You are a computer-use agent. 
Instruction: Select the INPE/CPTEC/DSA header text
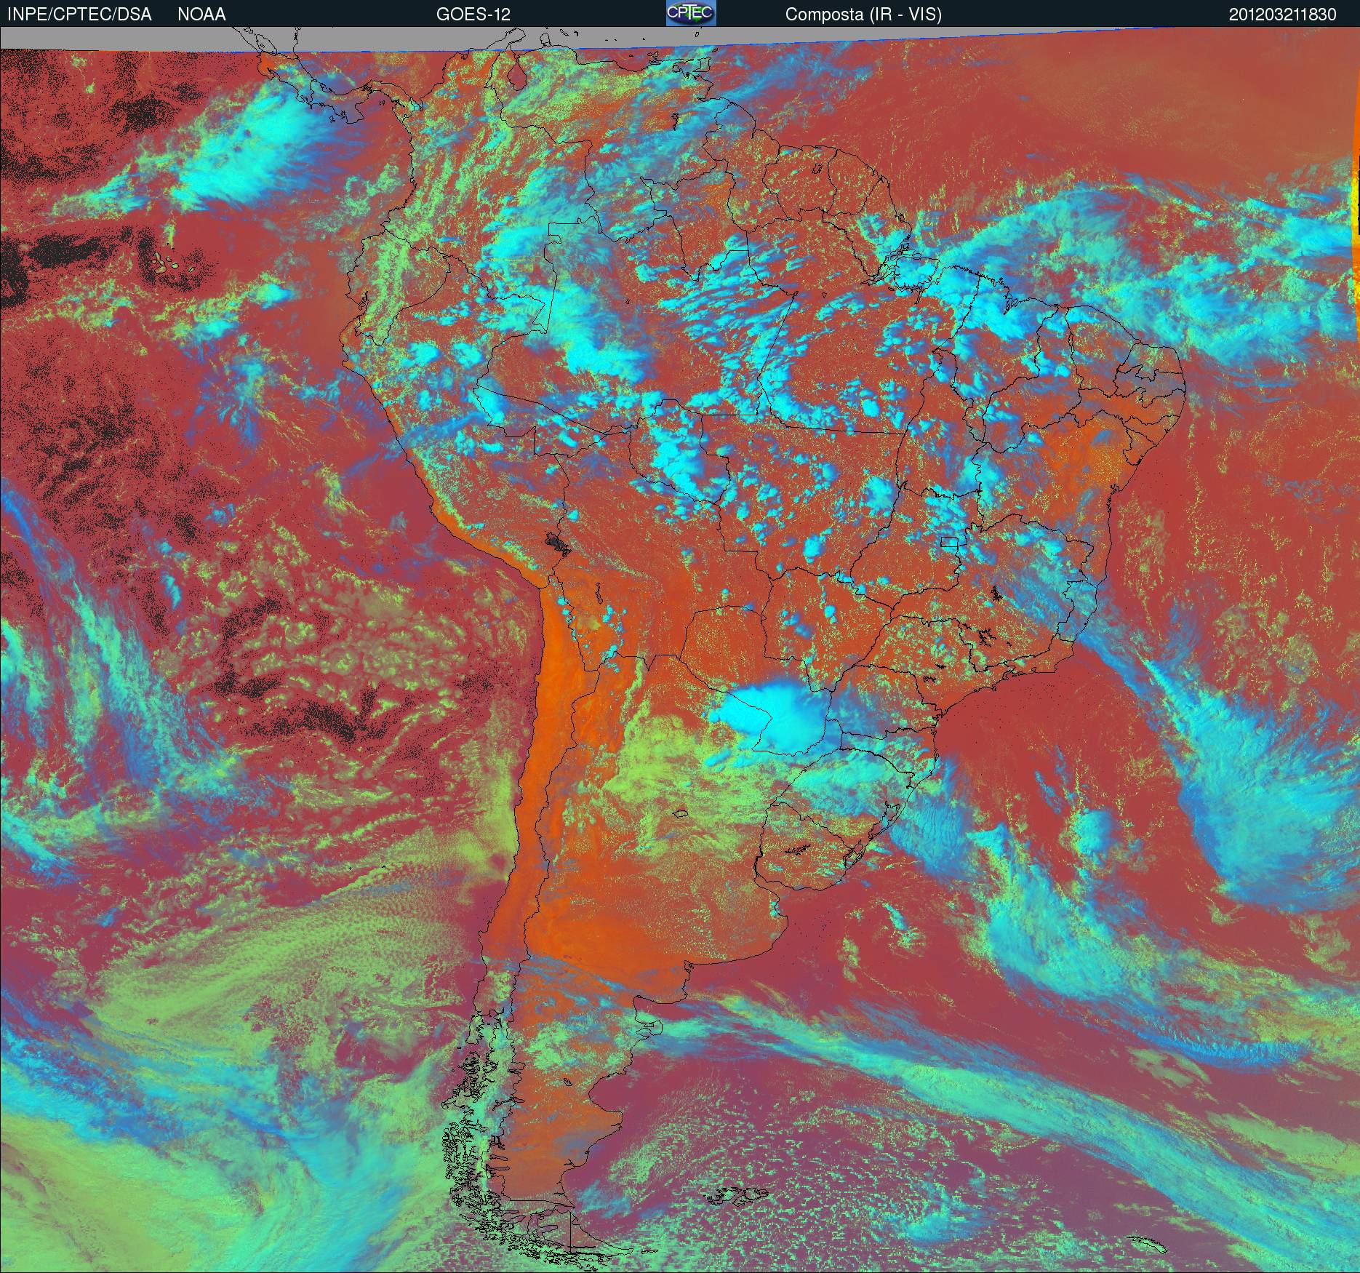click(x=79, y=15)
